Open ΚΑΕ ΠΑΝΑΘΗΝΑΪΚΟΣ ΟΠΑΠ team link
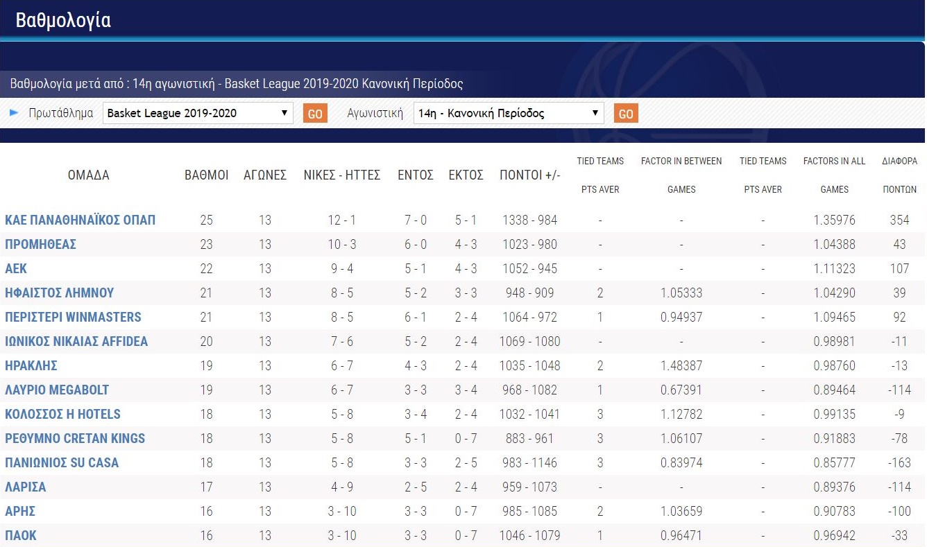Image resolution: width=927 pixels, height=547 pixels. coord(80,220)
